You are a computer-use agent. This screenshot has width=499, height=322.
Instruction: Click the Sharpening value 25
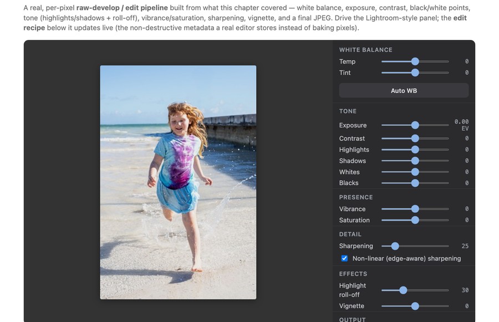click(x=465, y=246)
